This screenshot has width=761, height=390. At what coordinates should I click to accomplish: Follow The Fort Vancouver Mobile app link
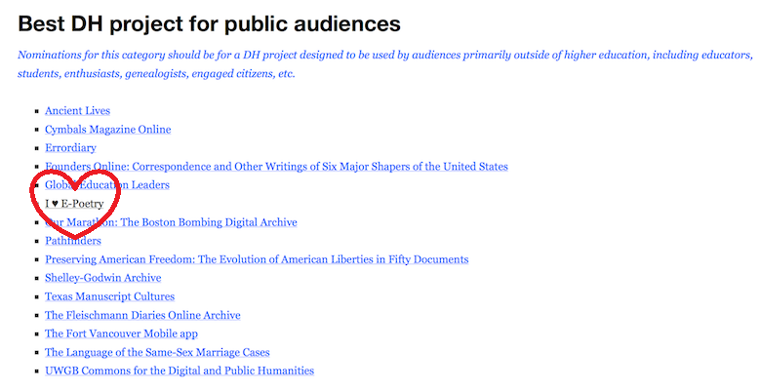pos(121,333)
